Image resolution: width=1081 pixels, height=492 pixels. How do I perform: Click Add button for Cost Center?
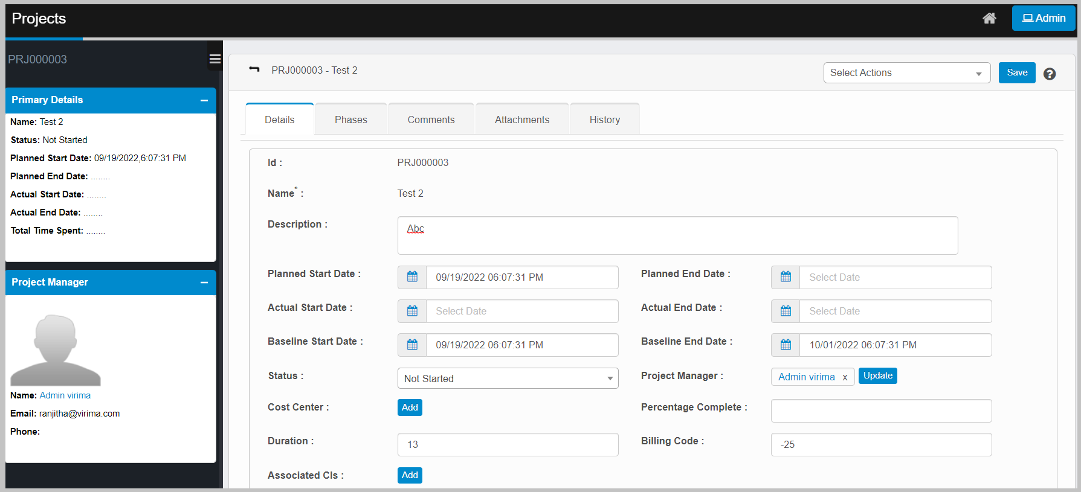point(410,407)
